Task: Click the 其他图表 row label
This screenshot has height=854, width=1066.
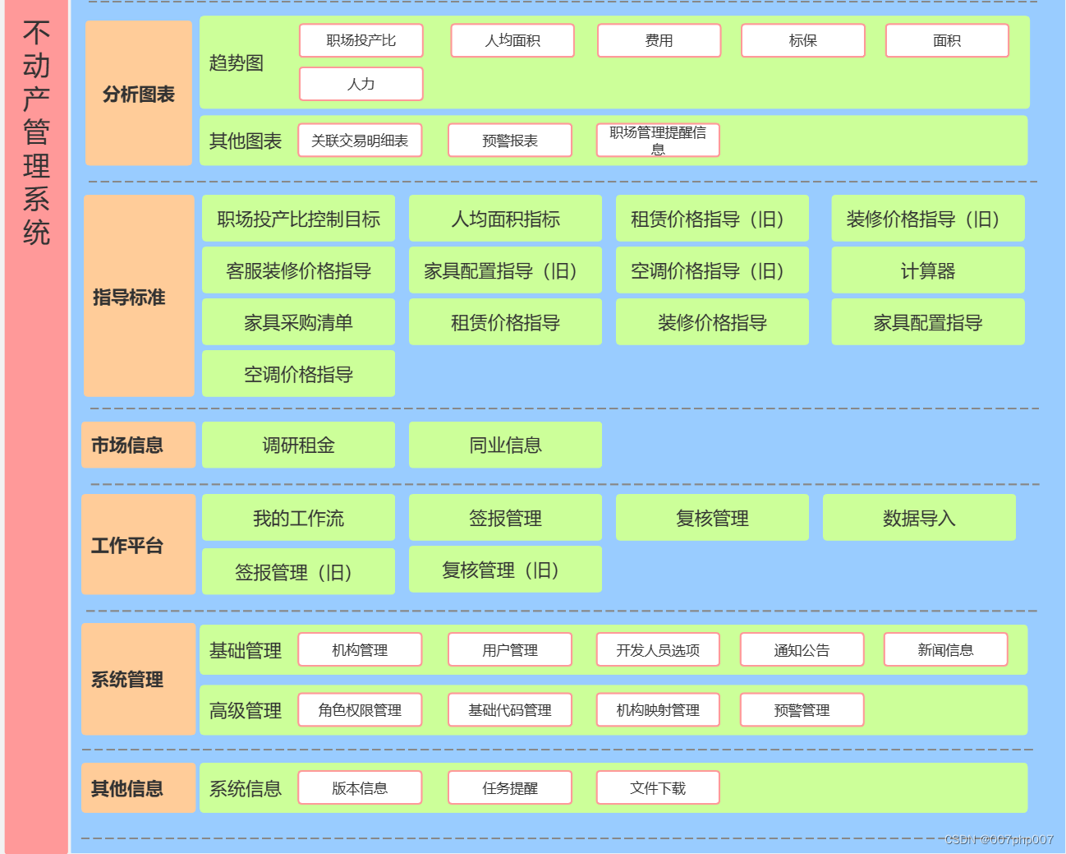Action: tap(246, 141)
